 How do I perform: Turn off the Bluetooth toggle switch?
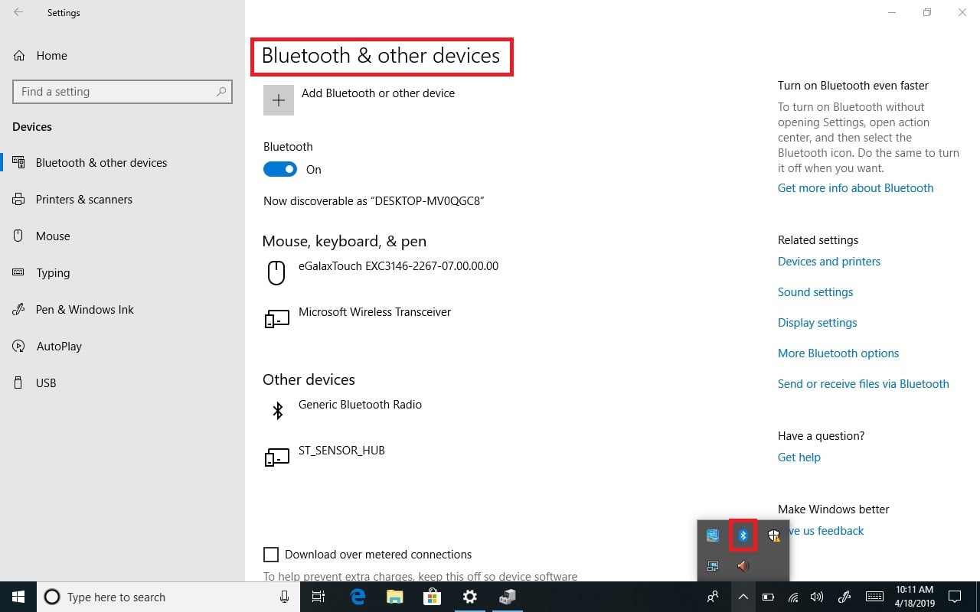coord(280,169)
